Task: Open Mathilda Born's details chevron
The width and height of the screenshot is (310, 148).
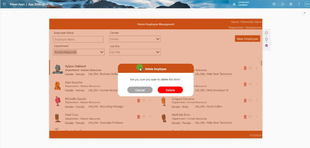Action: click(x=257, y=117)
